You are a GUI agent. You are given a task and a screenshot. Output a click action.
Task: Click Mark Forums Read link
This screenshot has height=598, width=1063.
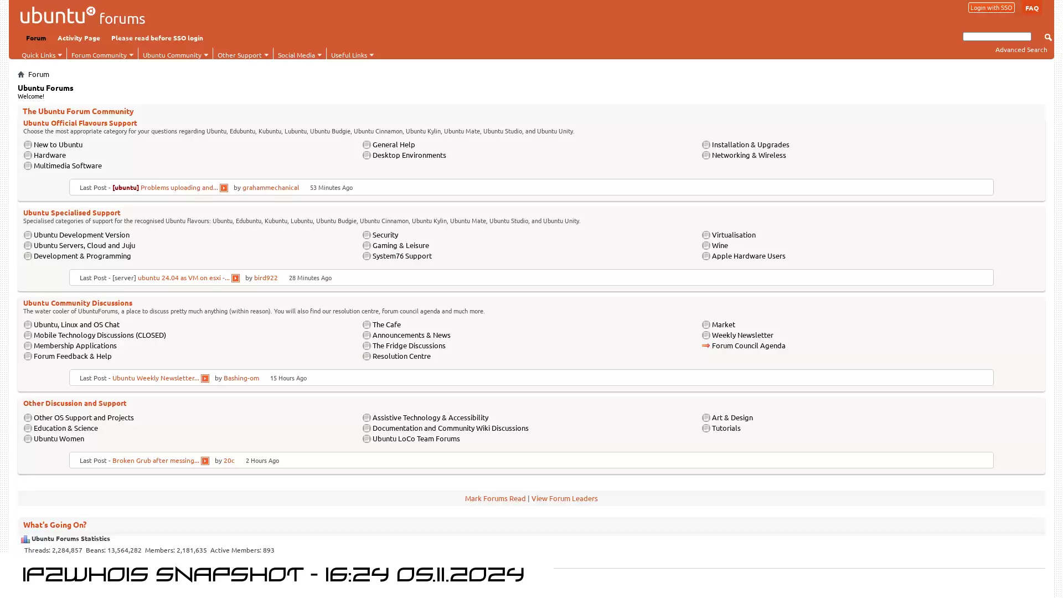495,499
